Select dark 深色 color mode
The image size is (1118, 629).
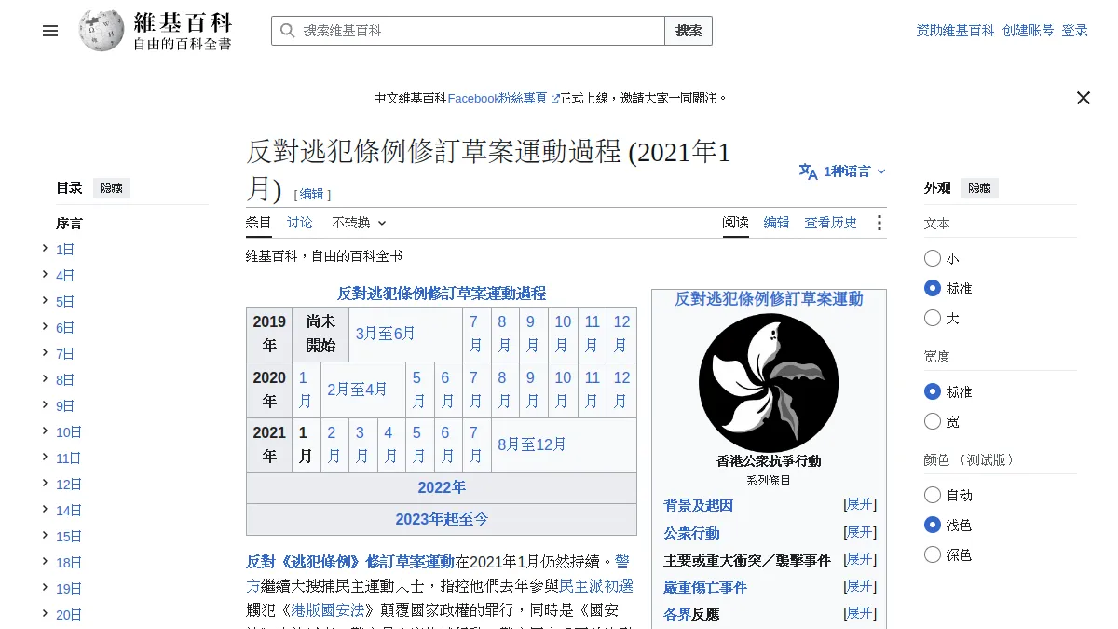click(x=933, y=554)
